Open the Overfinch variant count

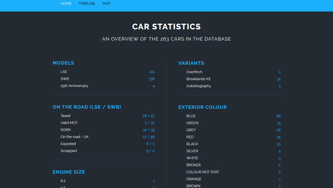tap(279, 72)
